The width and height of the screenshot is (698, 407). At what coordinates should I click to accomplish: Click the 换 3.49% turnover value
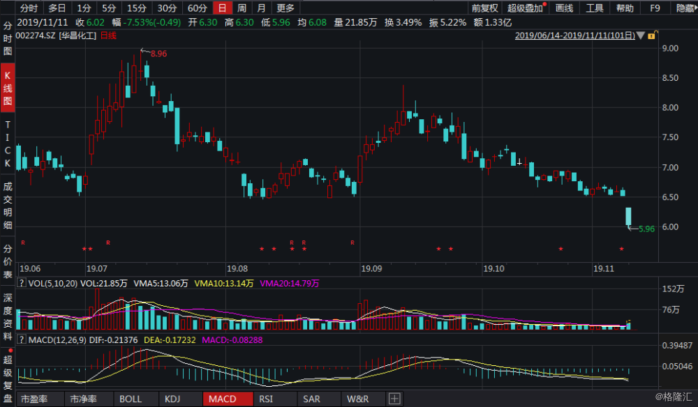403,22
